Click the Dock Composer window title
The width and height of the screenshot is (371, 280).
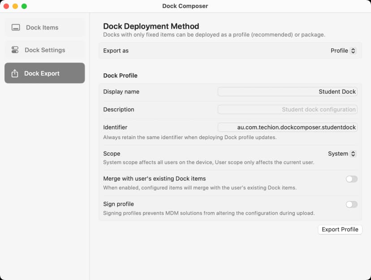click(x=185, y=6)
